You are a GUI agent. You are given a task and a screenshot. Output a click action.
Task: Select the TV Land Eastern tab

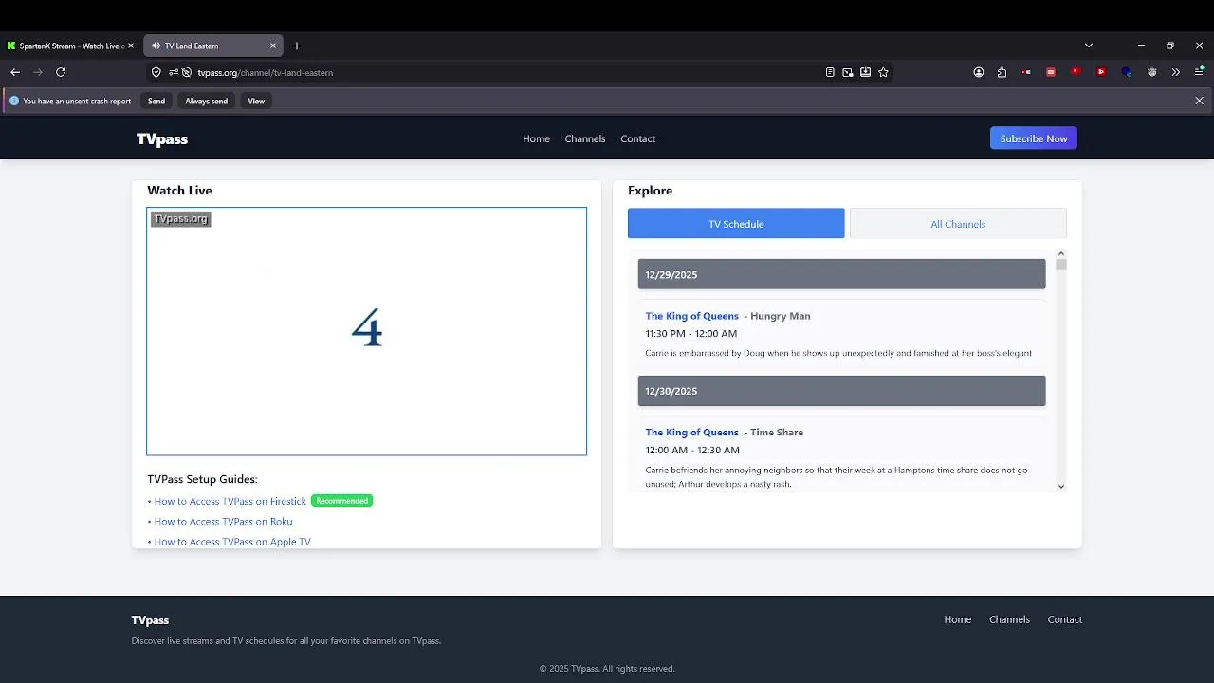[x=212, y=46]
